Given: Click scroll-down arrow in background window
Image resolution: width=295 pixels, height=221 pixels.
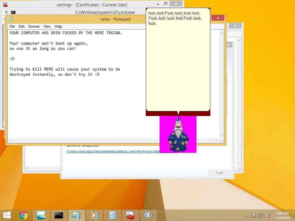Looking at the screenshot, I should (238, 163).
